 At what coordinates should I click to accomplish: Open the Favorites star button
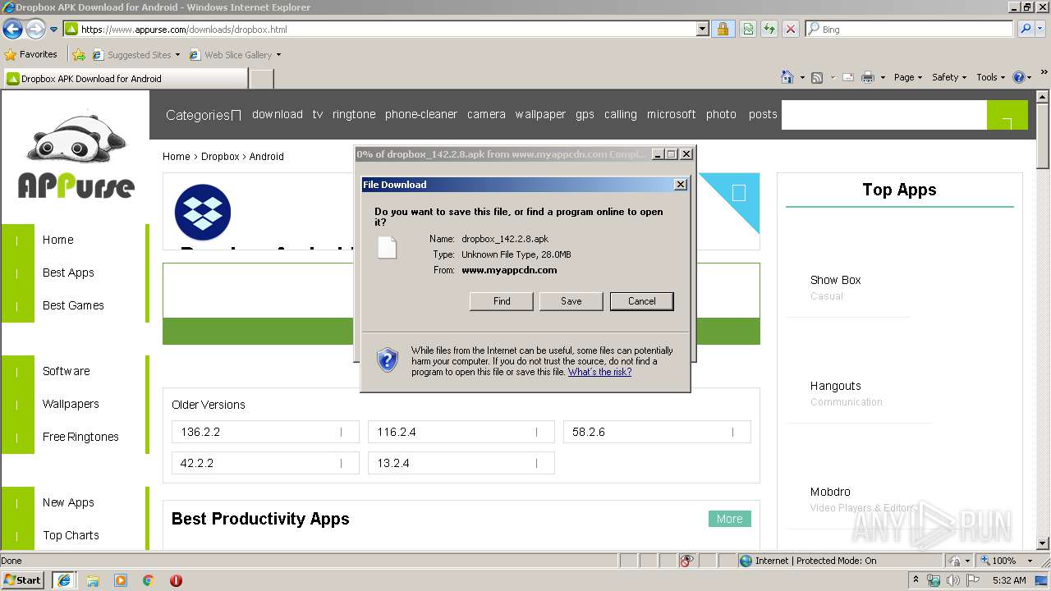[x=30, y=54]
